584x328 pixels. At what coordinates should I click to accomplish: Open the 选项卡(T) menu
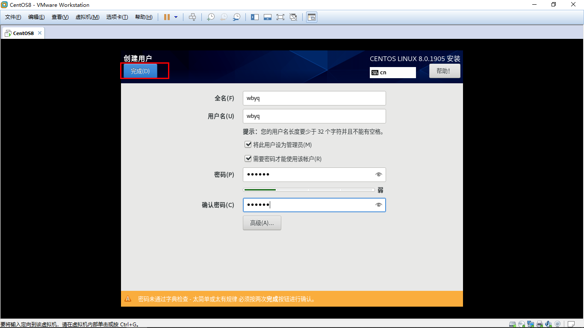(117, 17)
